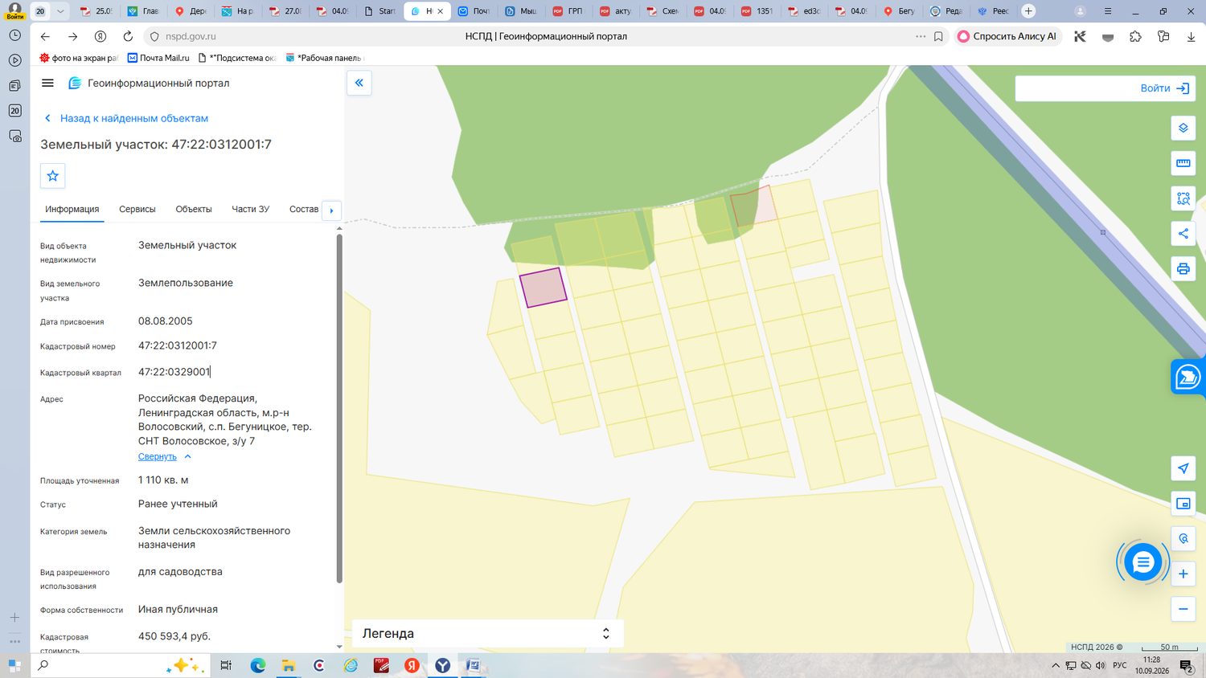Screen dimensions: 1206x678
Task: Zoom out on the map with the minus button
Action: pos(1183,609)
